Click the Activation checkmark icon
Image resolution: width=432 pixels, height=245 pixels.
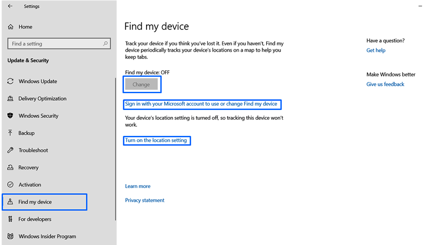(x=10, y=185)
